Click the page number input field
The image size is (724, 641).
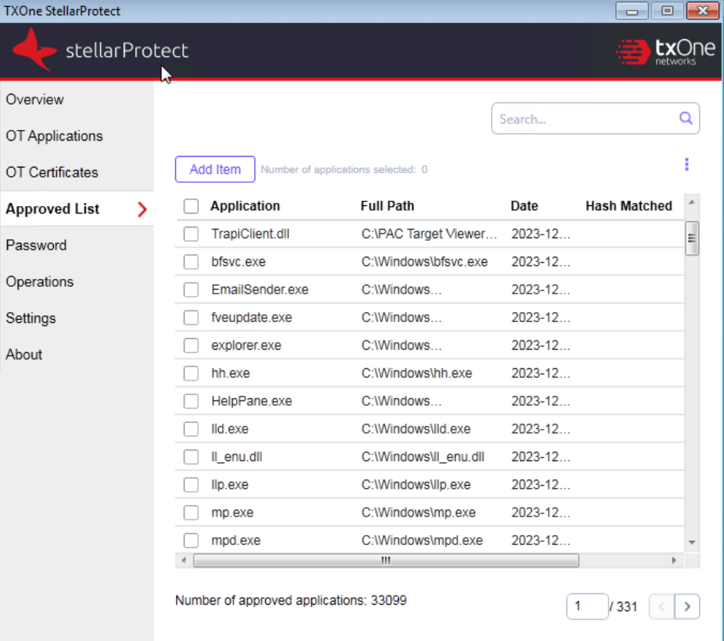587,606
